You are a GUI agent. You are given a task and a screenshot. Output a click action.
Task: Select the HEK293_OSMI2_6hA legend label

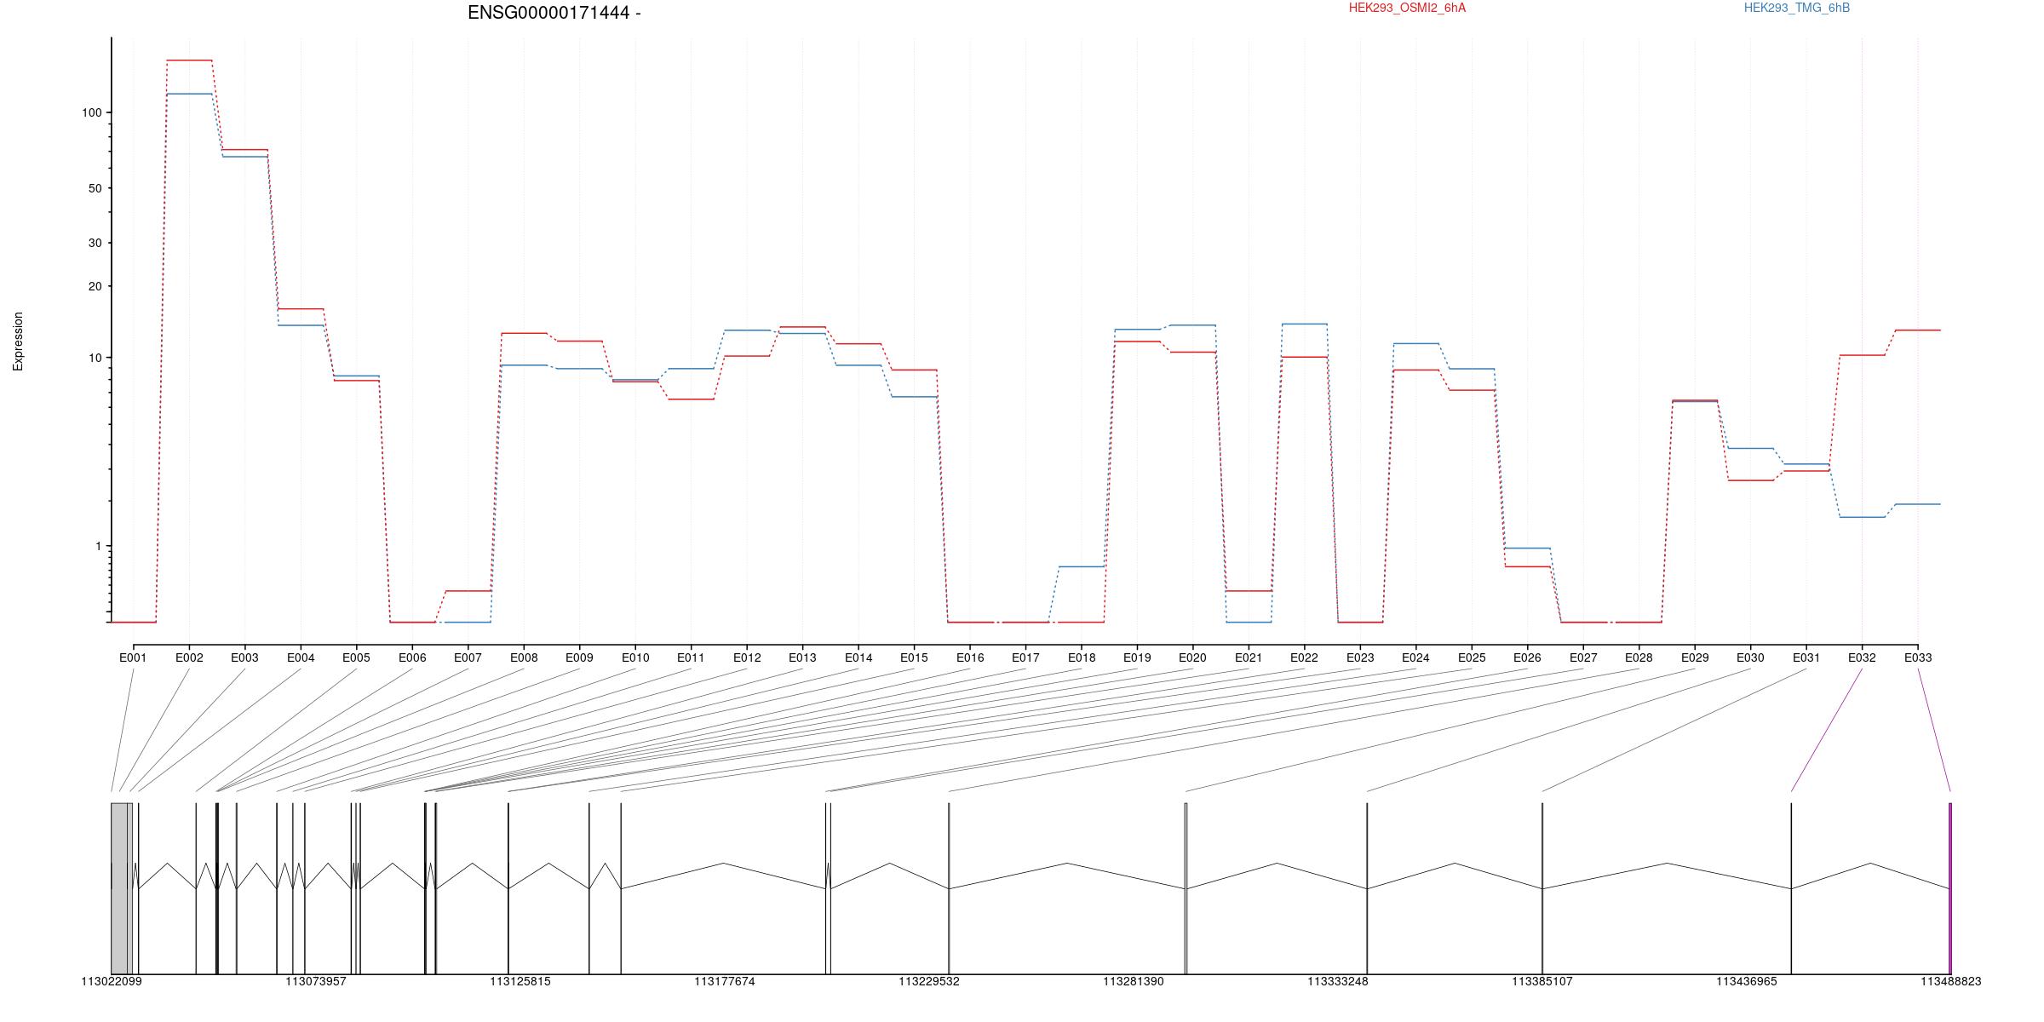click(1407, 8)
